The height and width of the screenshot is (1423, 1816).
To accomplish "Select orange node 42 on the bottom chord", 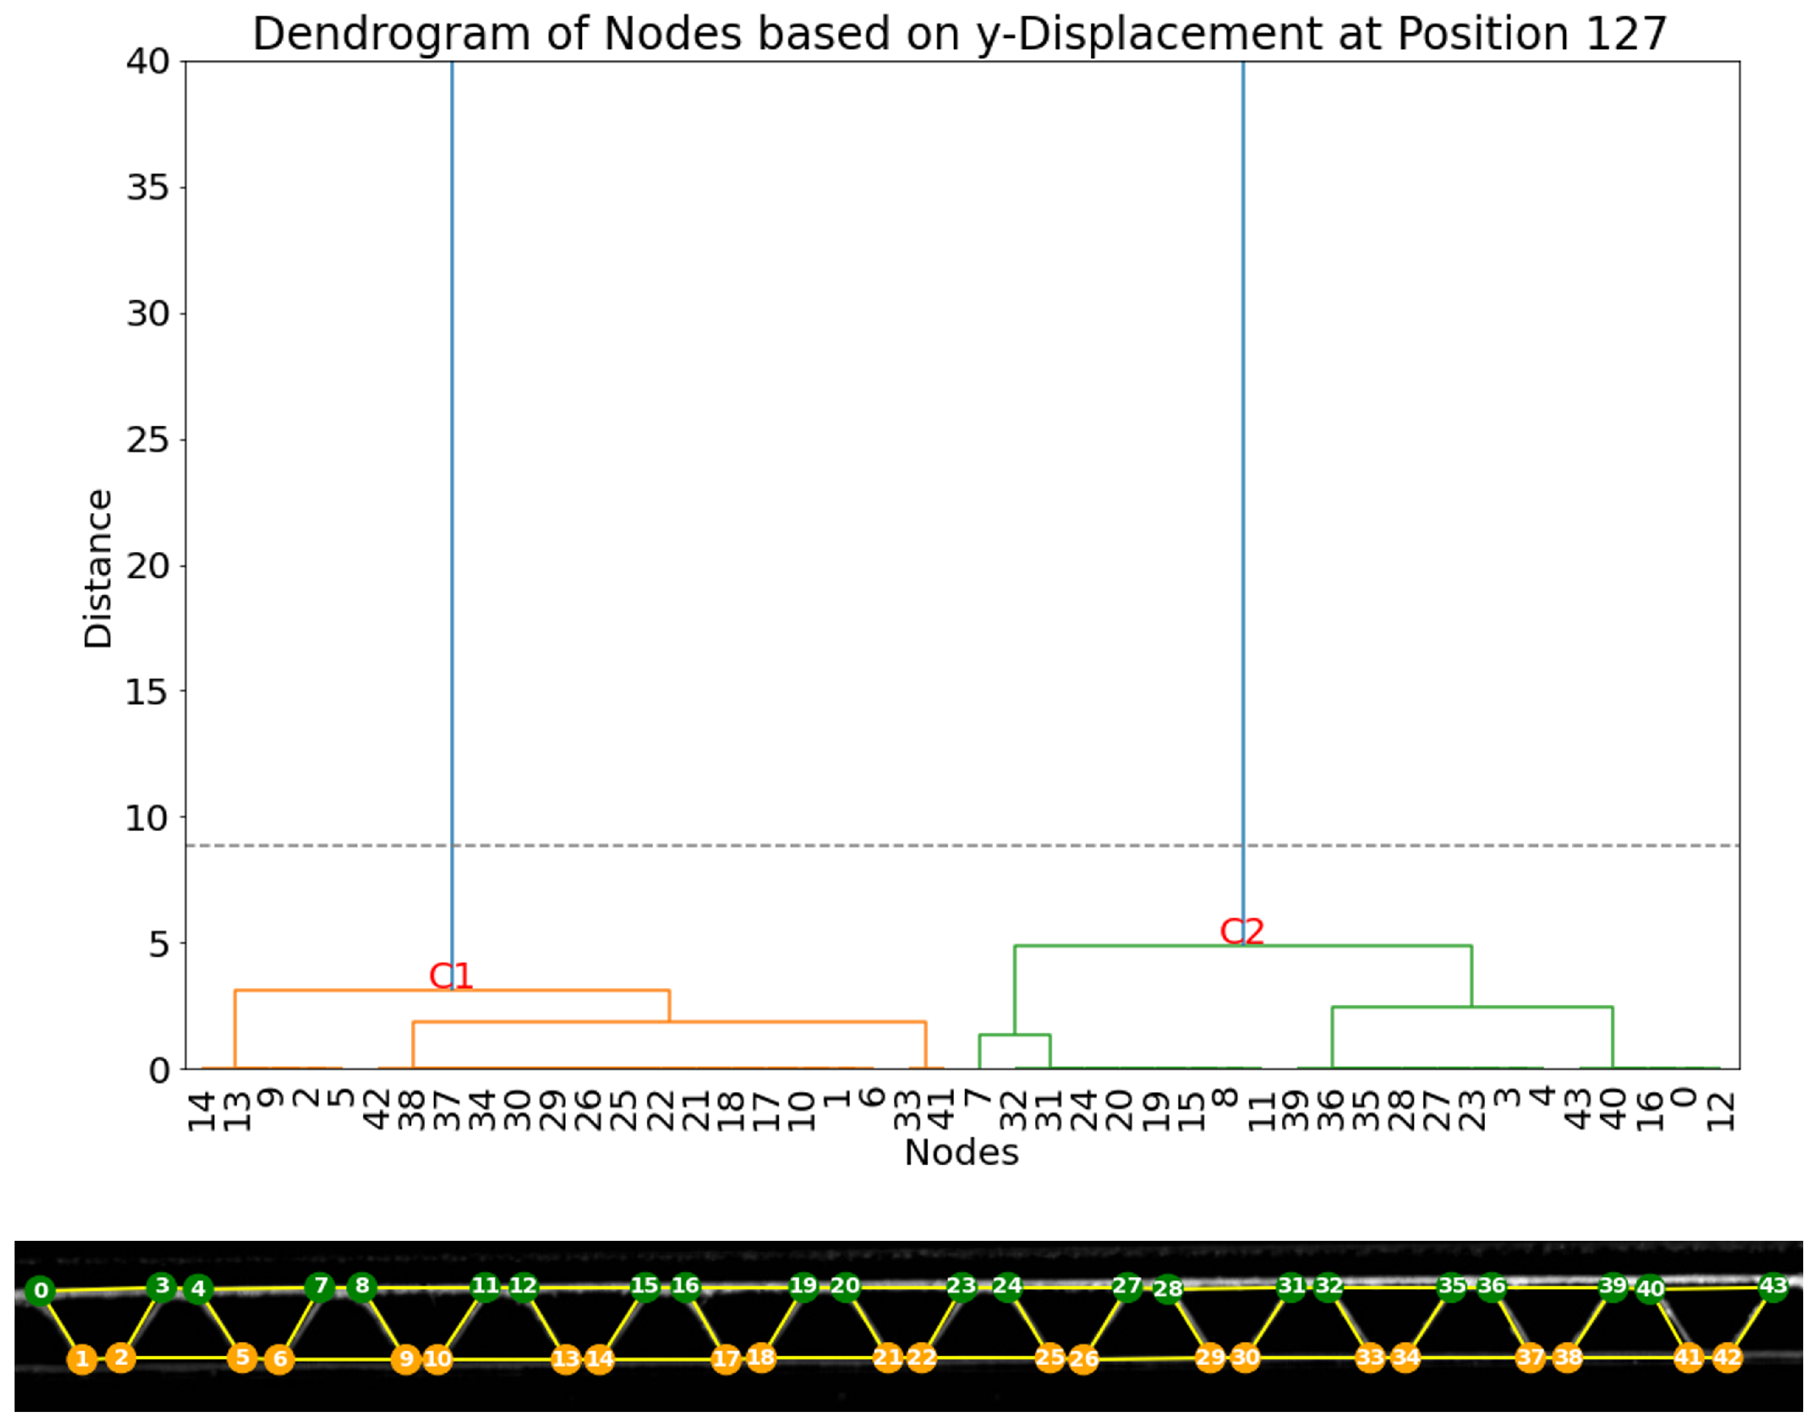I will [x=1727, y=1358].
